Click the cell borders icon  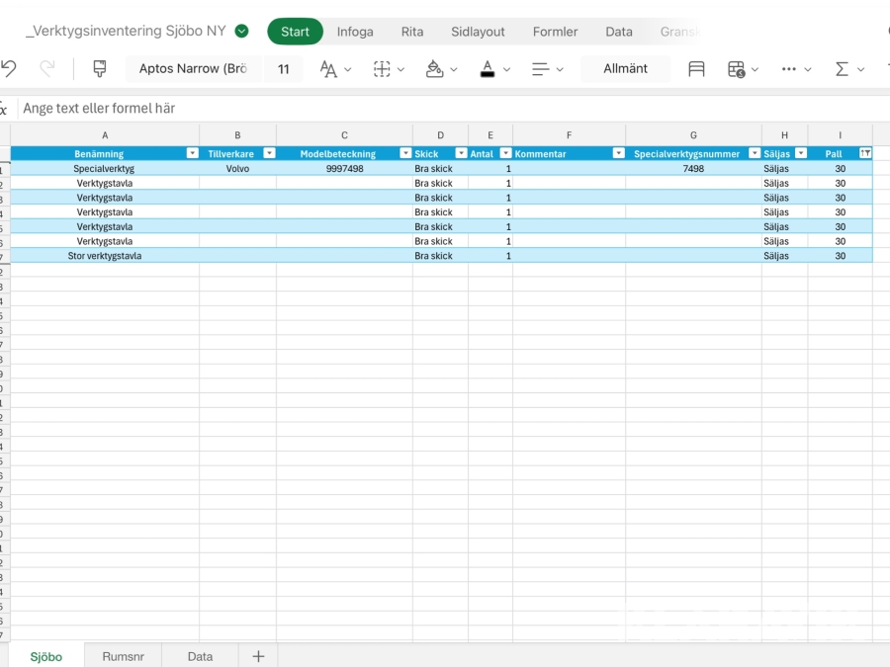click(x=382, y=69)
